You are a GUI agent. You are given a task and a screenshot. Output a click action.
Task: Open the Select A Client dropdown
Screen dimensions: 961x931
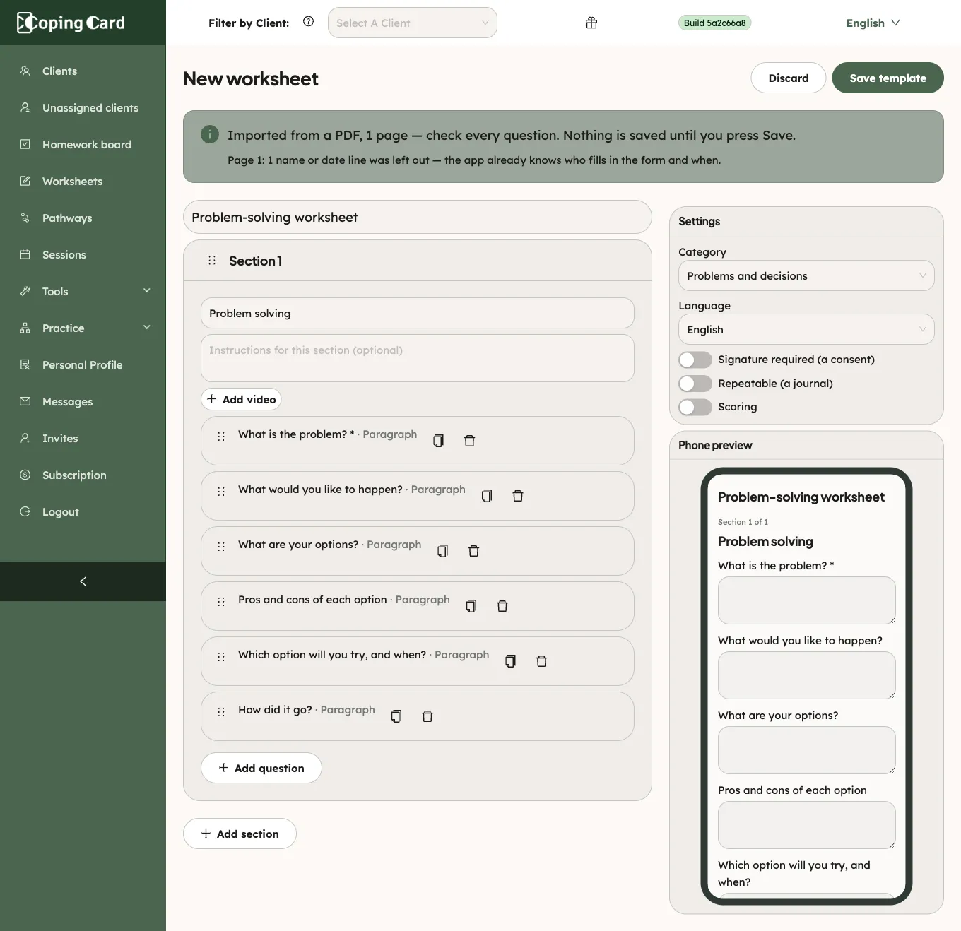(413, 23)
